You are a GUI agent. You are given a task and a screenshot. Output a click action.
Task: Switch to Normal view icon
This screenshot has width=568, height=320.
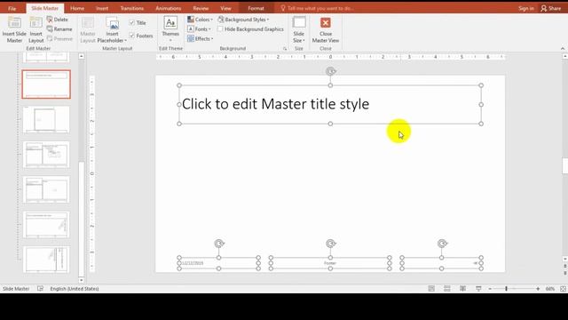tap(431, 288)
